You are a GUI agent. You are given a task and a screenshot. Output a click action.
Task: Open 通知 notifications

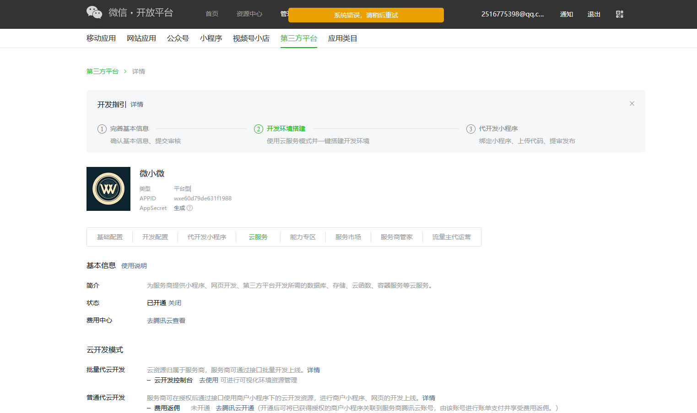[567, 14]
